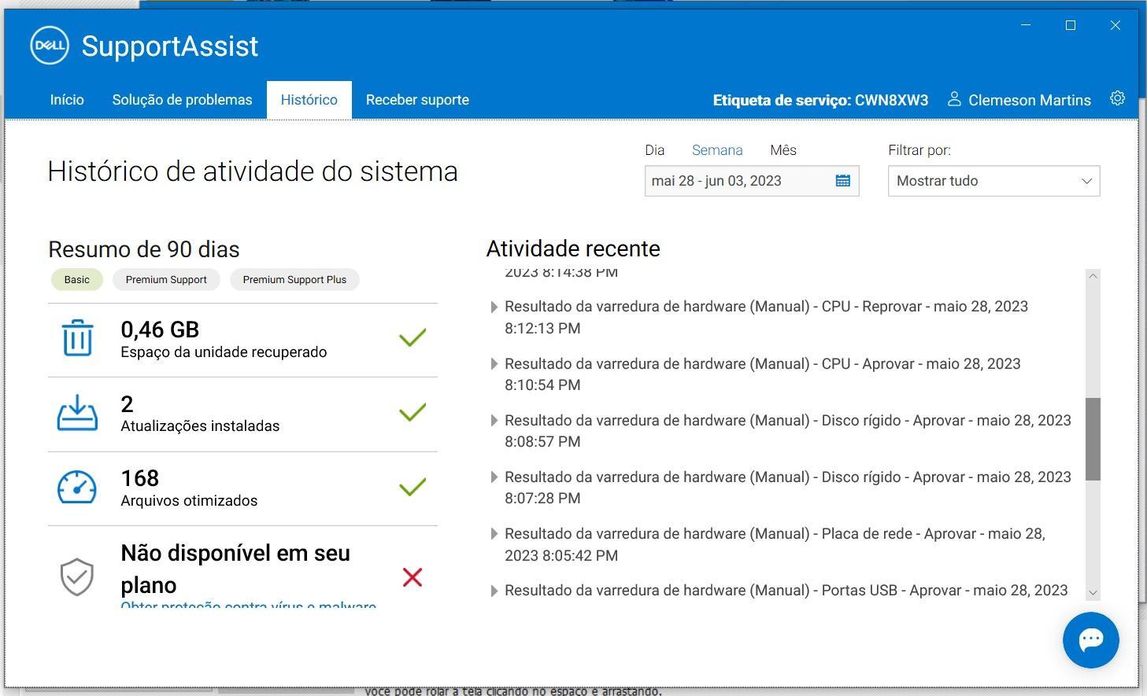Click 'Histórico de atividade do sistema' title
Viewport: 1147px width, 696px height.
point(253,171)
